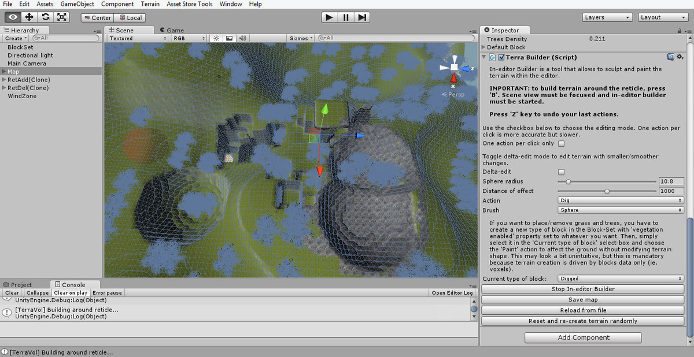Open the Assets menu
The image size is (694, 357).
point(45,4)
